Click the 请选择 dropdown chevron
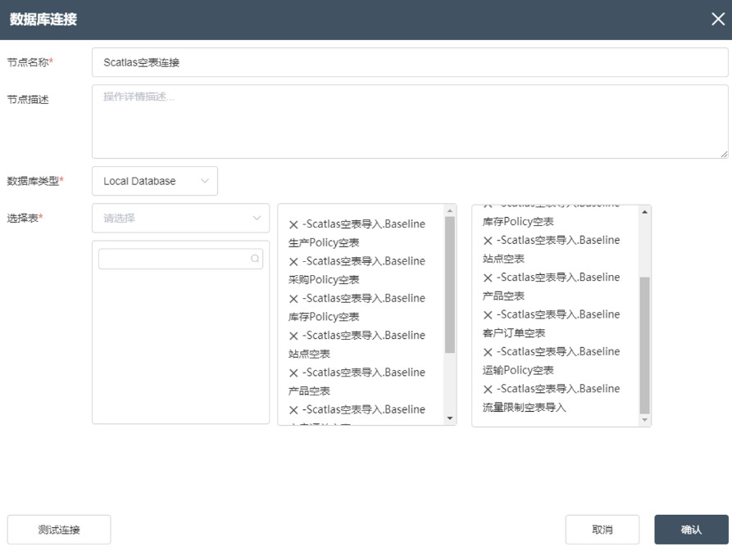The height and width of the screenshot is (551, 732). tap(257, 218)
